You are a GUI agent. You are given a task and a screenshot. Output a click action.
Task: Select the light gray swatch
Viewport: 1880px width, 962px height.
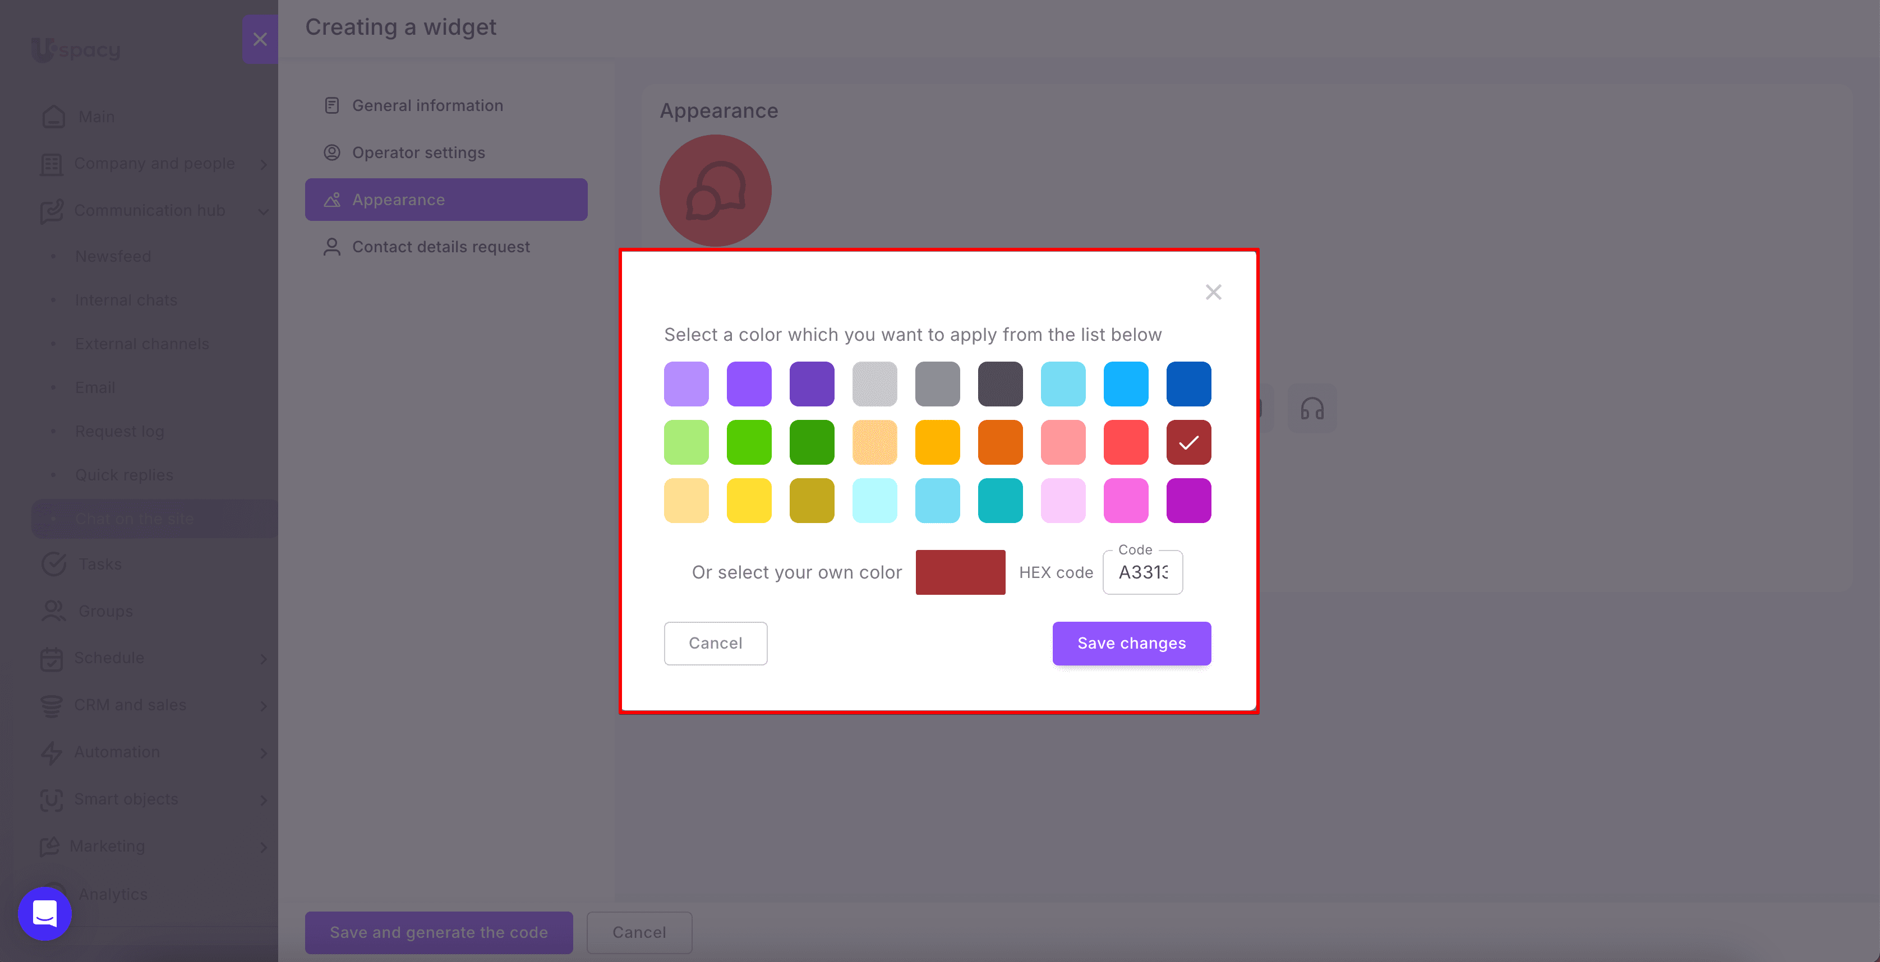click(874, 383)
